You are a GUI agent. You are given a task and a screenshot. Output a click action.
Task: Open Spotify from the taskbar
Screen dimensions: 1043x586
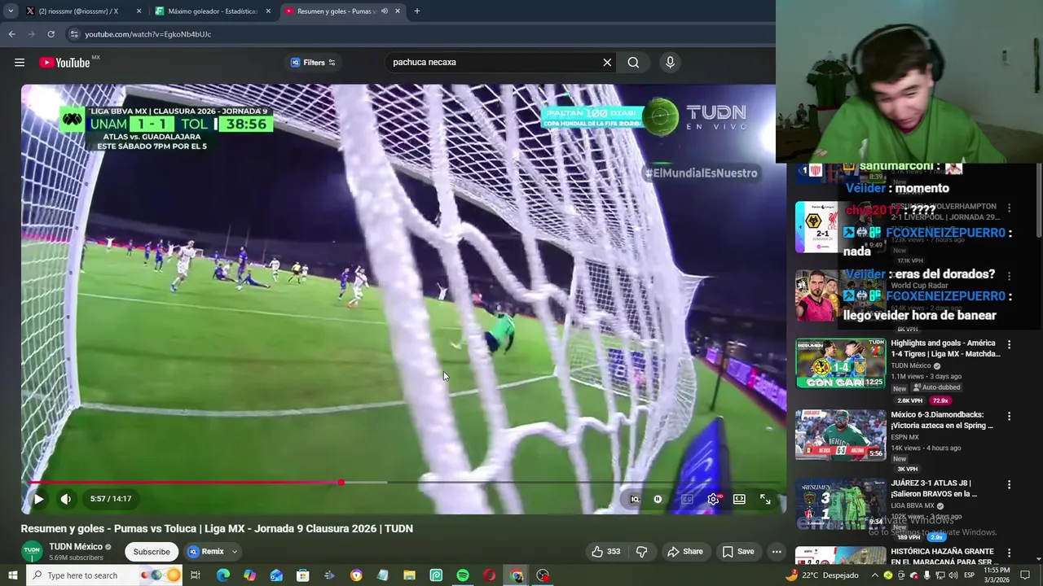463,575
